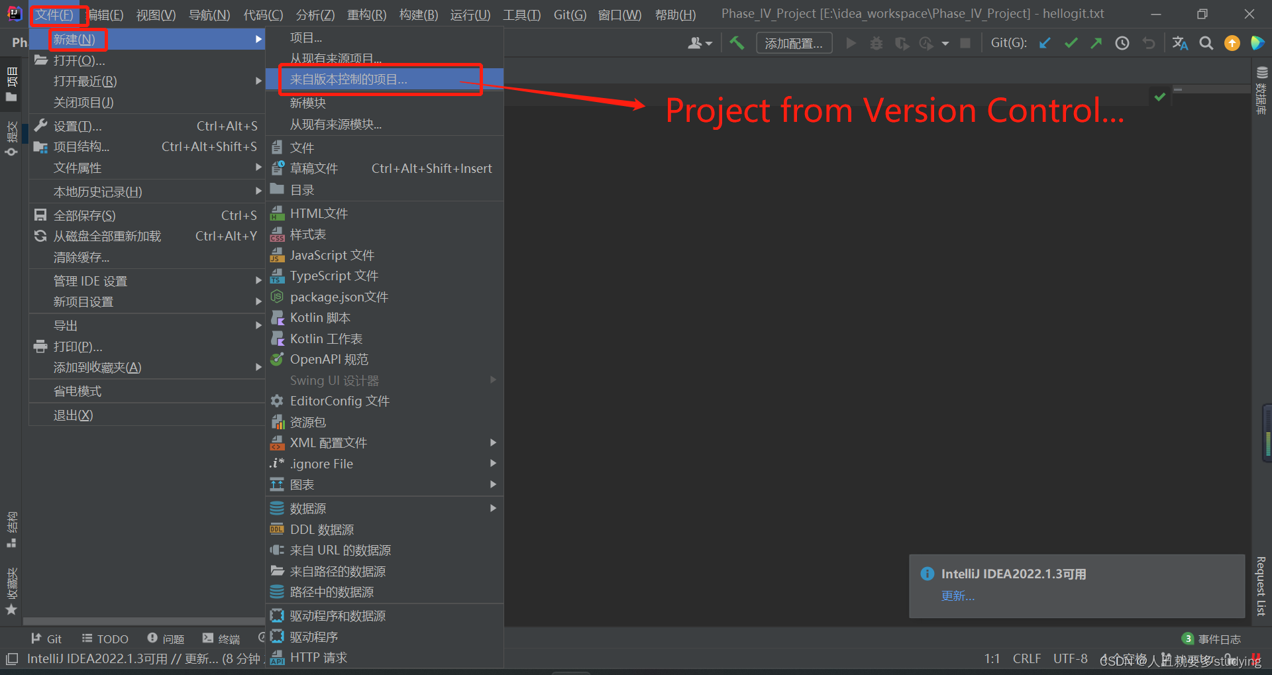Choose Kotlin 脚本 in new submenu
This screenshot has width=1272, height=675.
384,317
